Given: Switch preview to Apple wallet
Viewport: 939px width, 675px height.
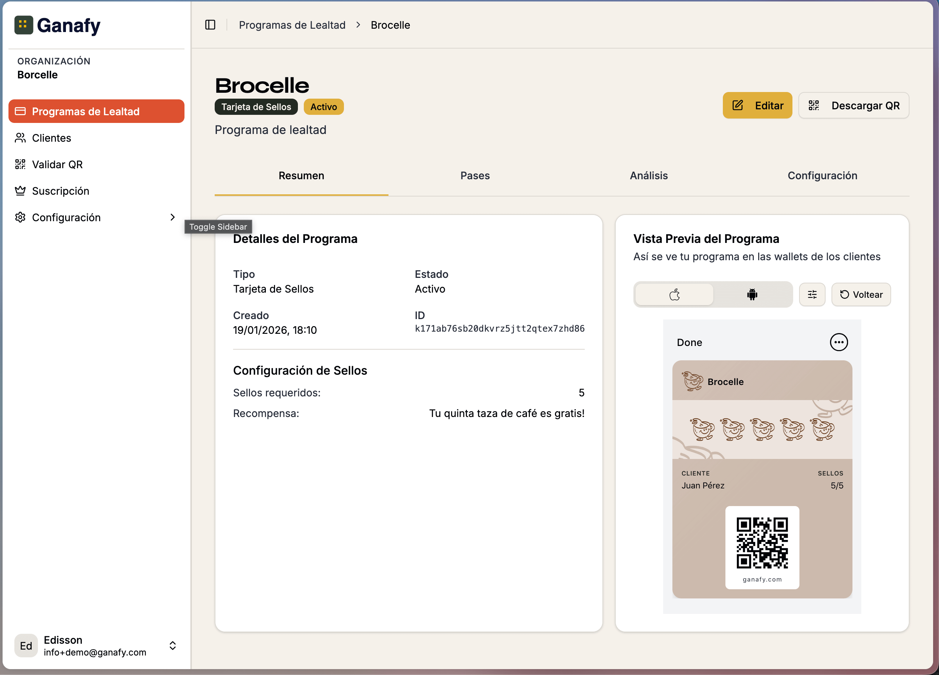Looking at the screenshot, I should 674,294.
